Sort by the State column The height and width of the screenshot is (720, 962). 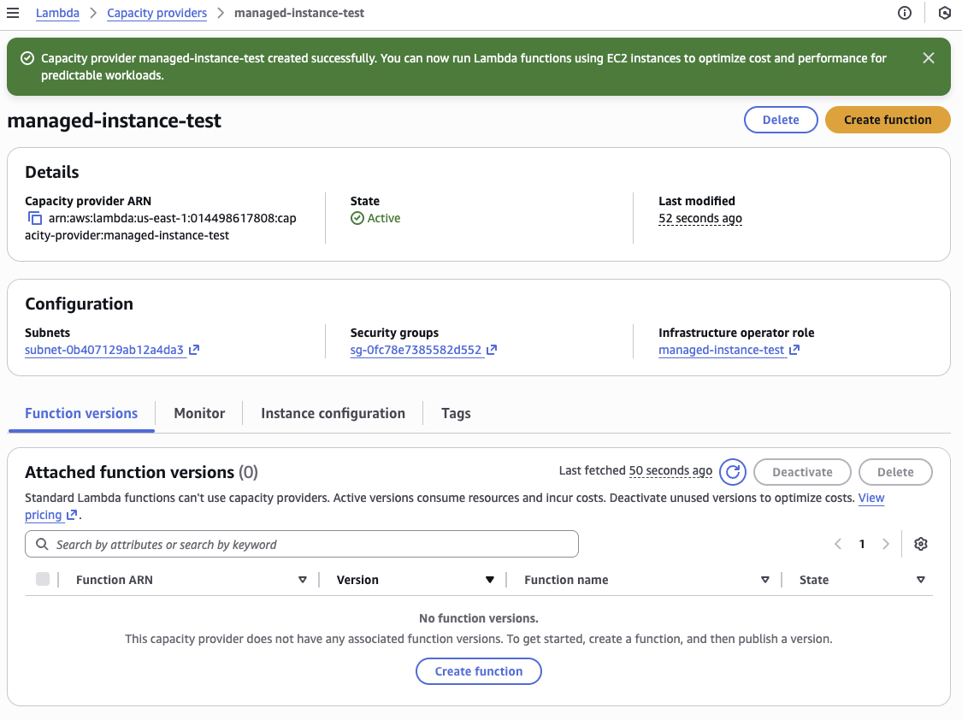click(920, 580)
